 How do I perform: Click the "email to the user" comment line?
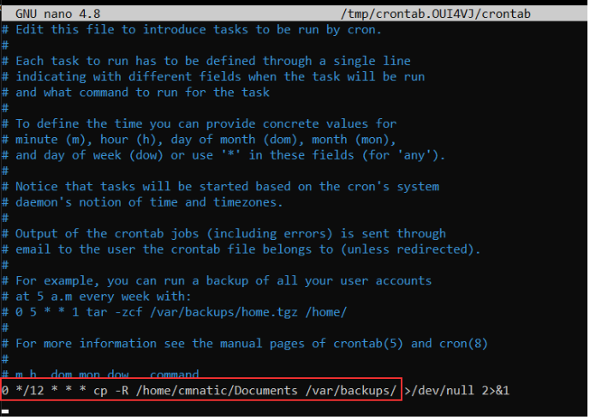tap(241, 249)
